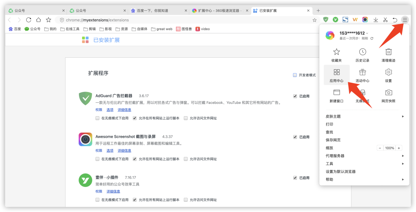Toggle Awesome Screenshot 已启用 checkbox
The height and width of the screenshot is (212, 416).
pos(295,137)
